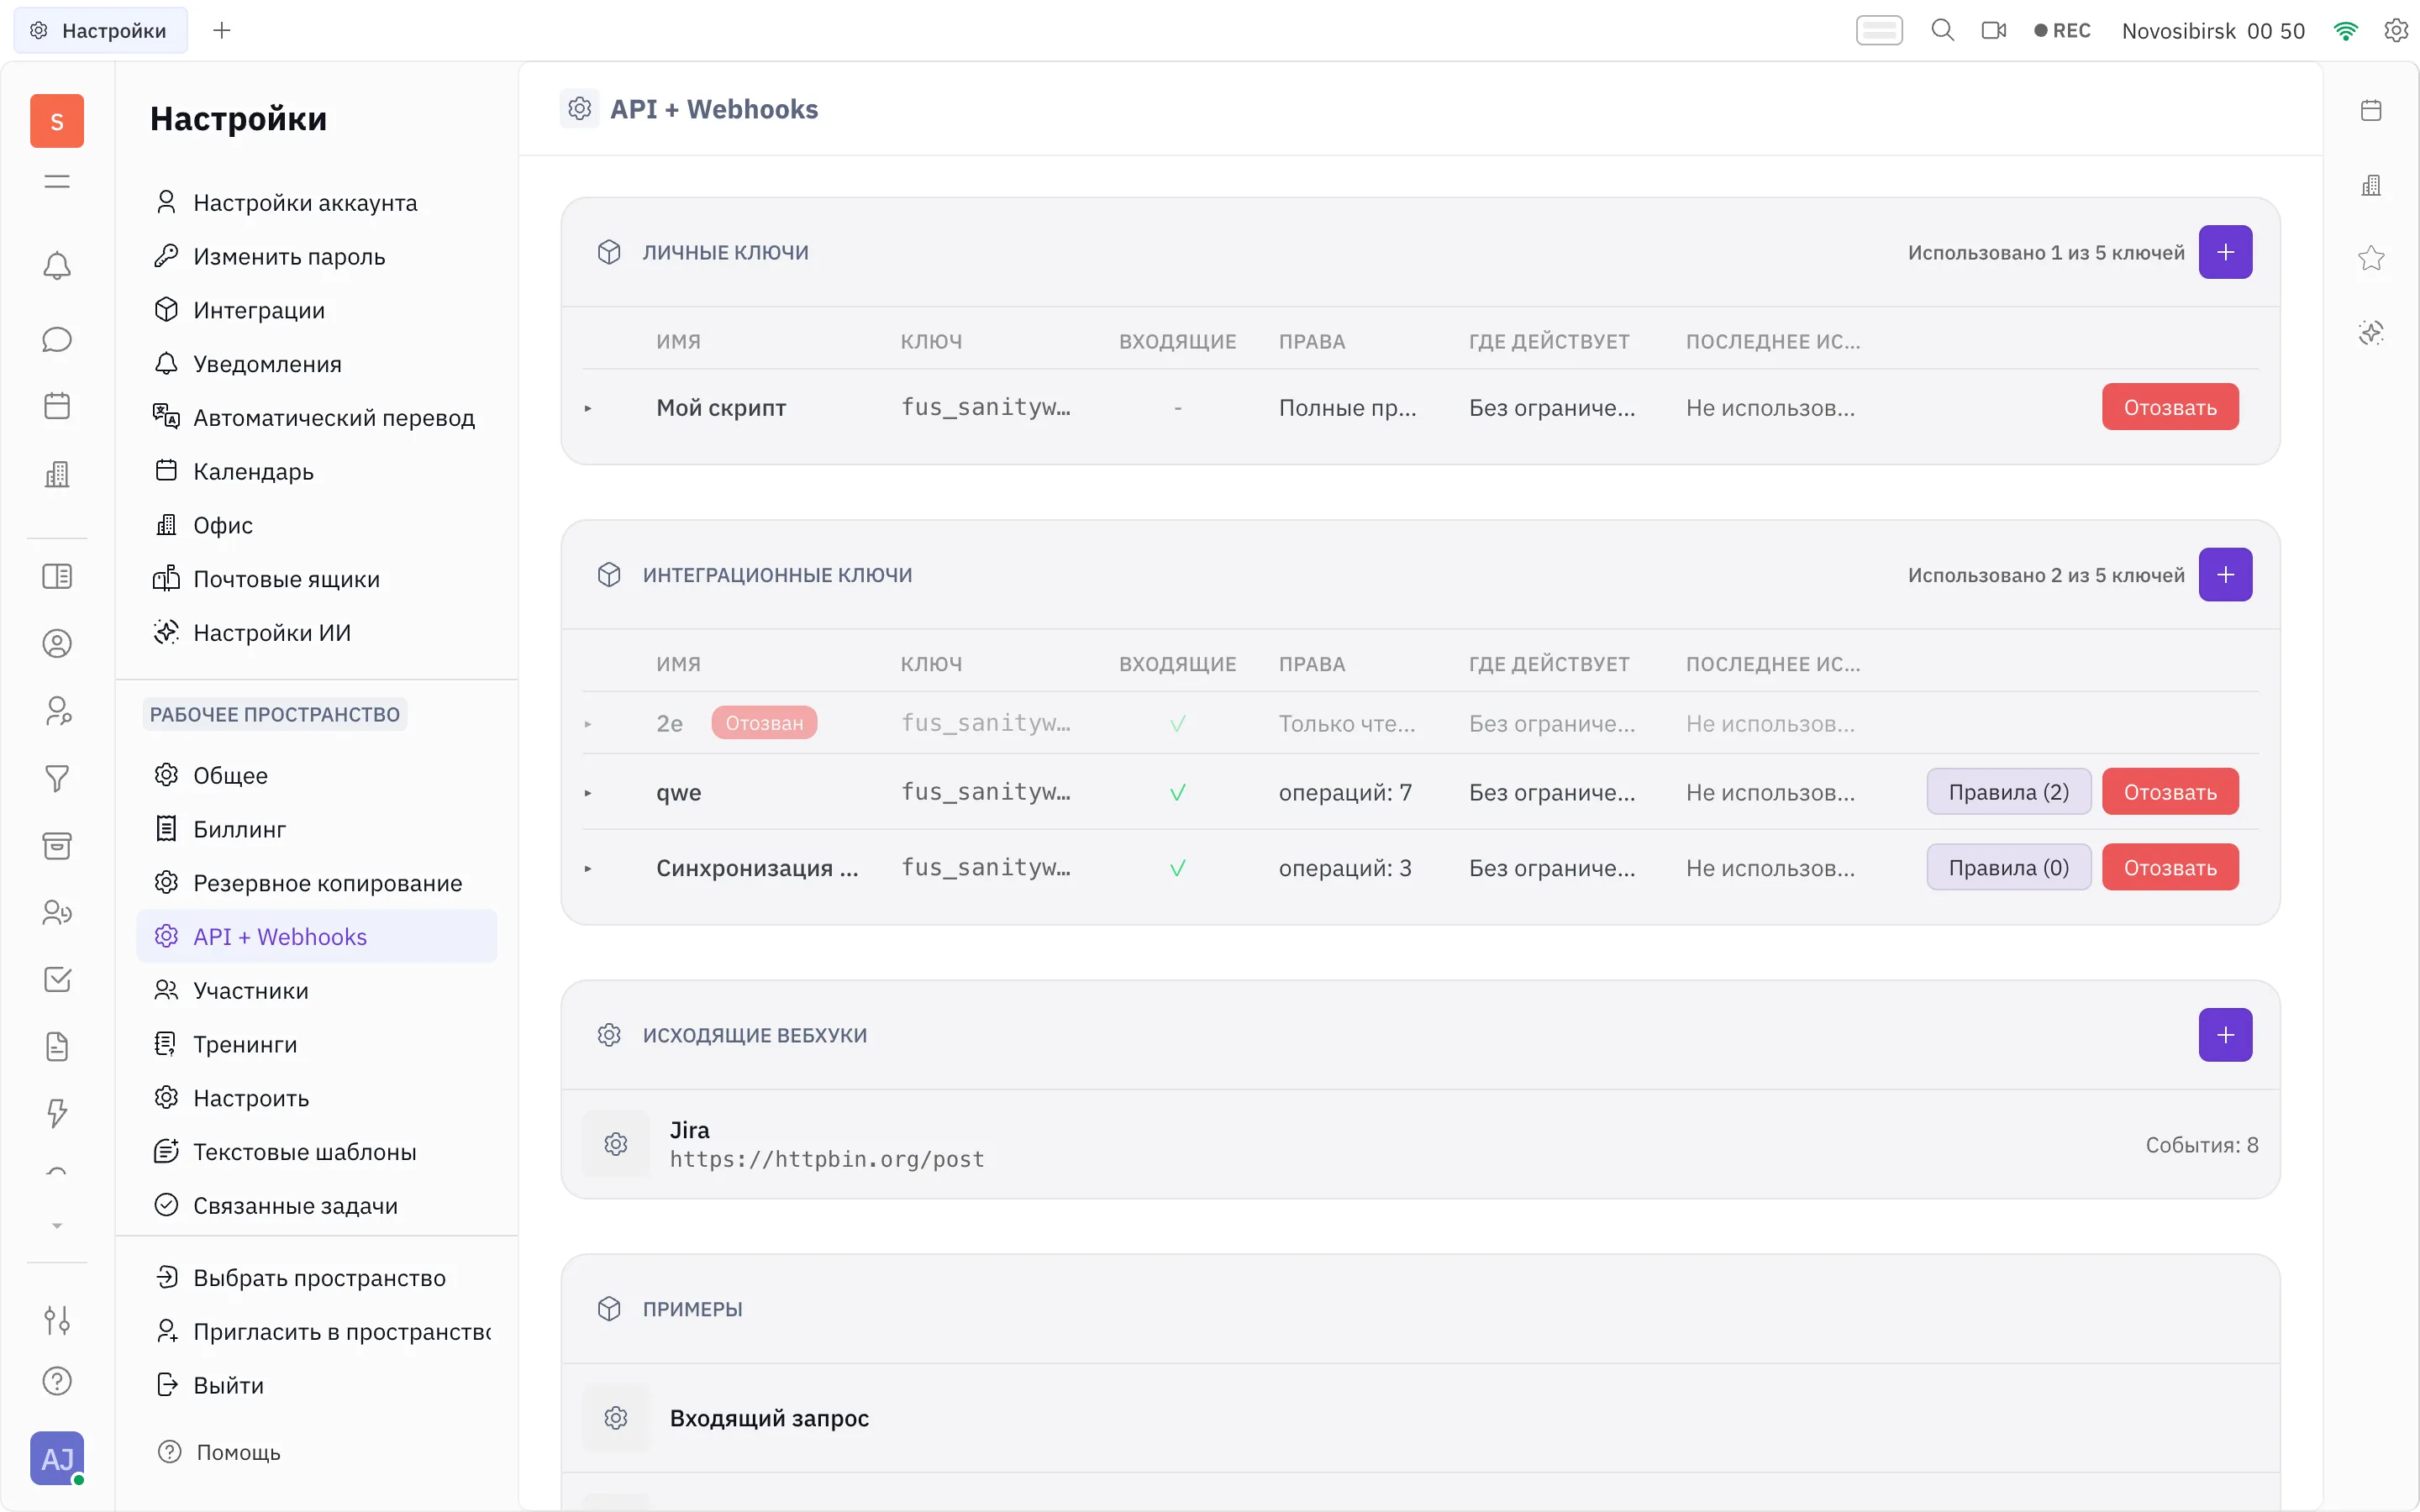Open Правила (0) for Синхронизация key

coord(2008,867)
